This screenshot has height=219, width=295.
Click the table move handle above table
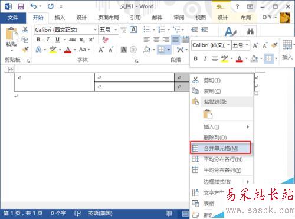pos(11,69)
